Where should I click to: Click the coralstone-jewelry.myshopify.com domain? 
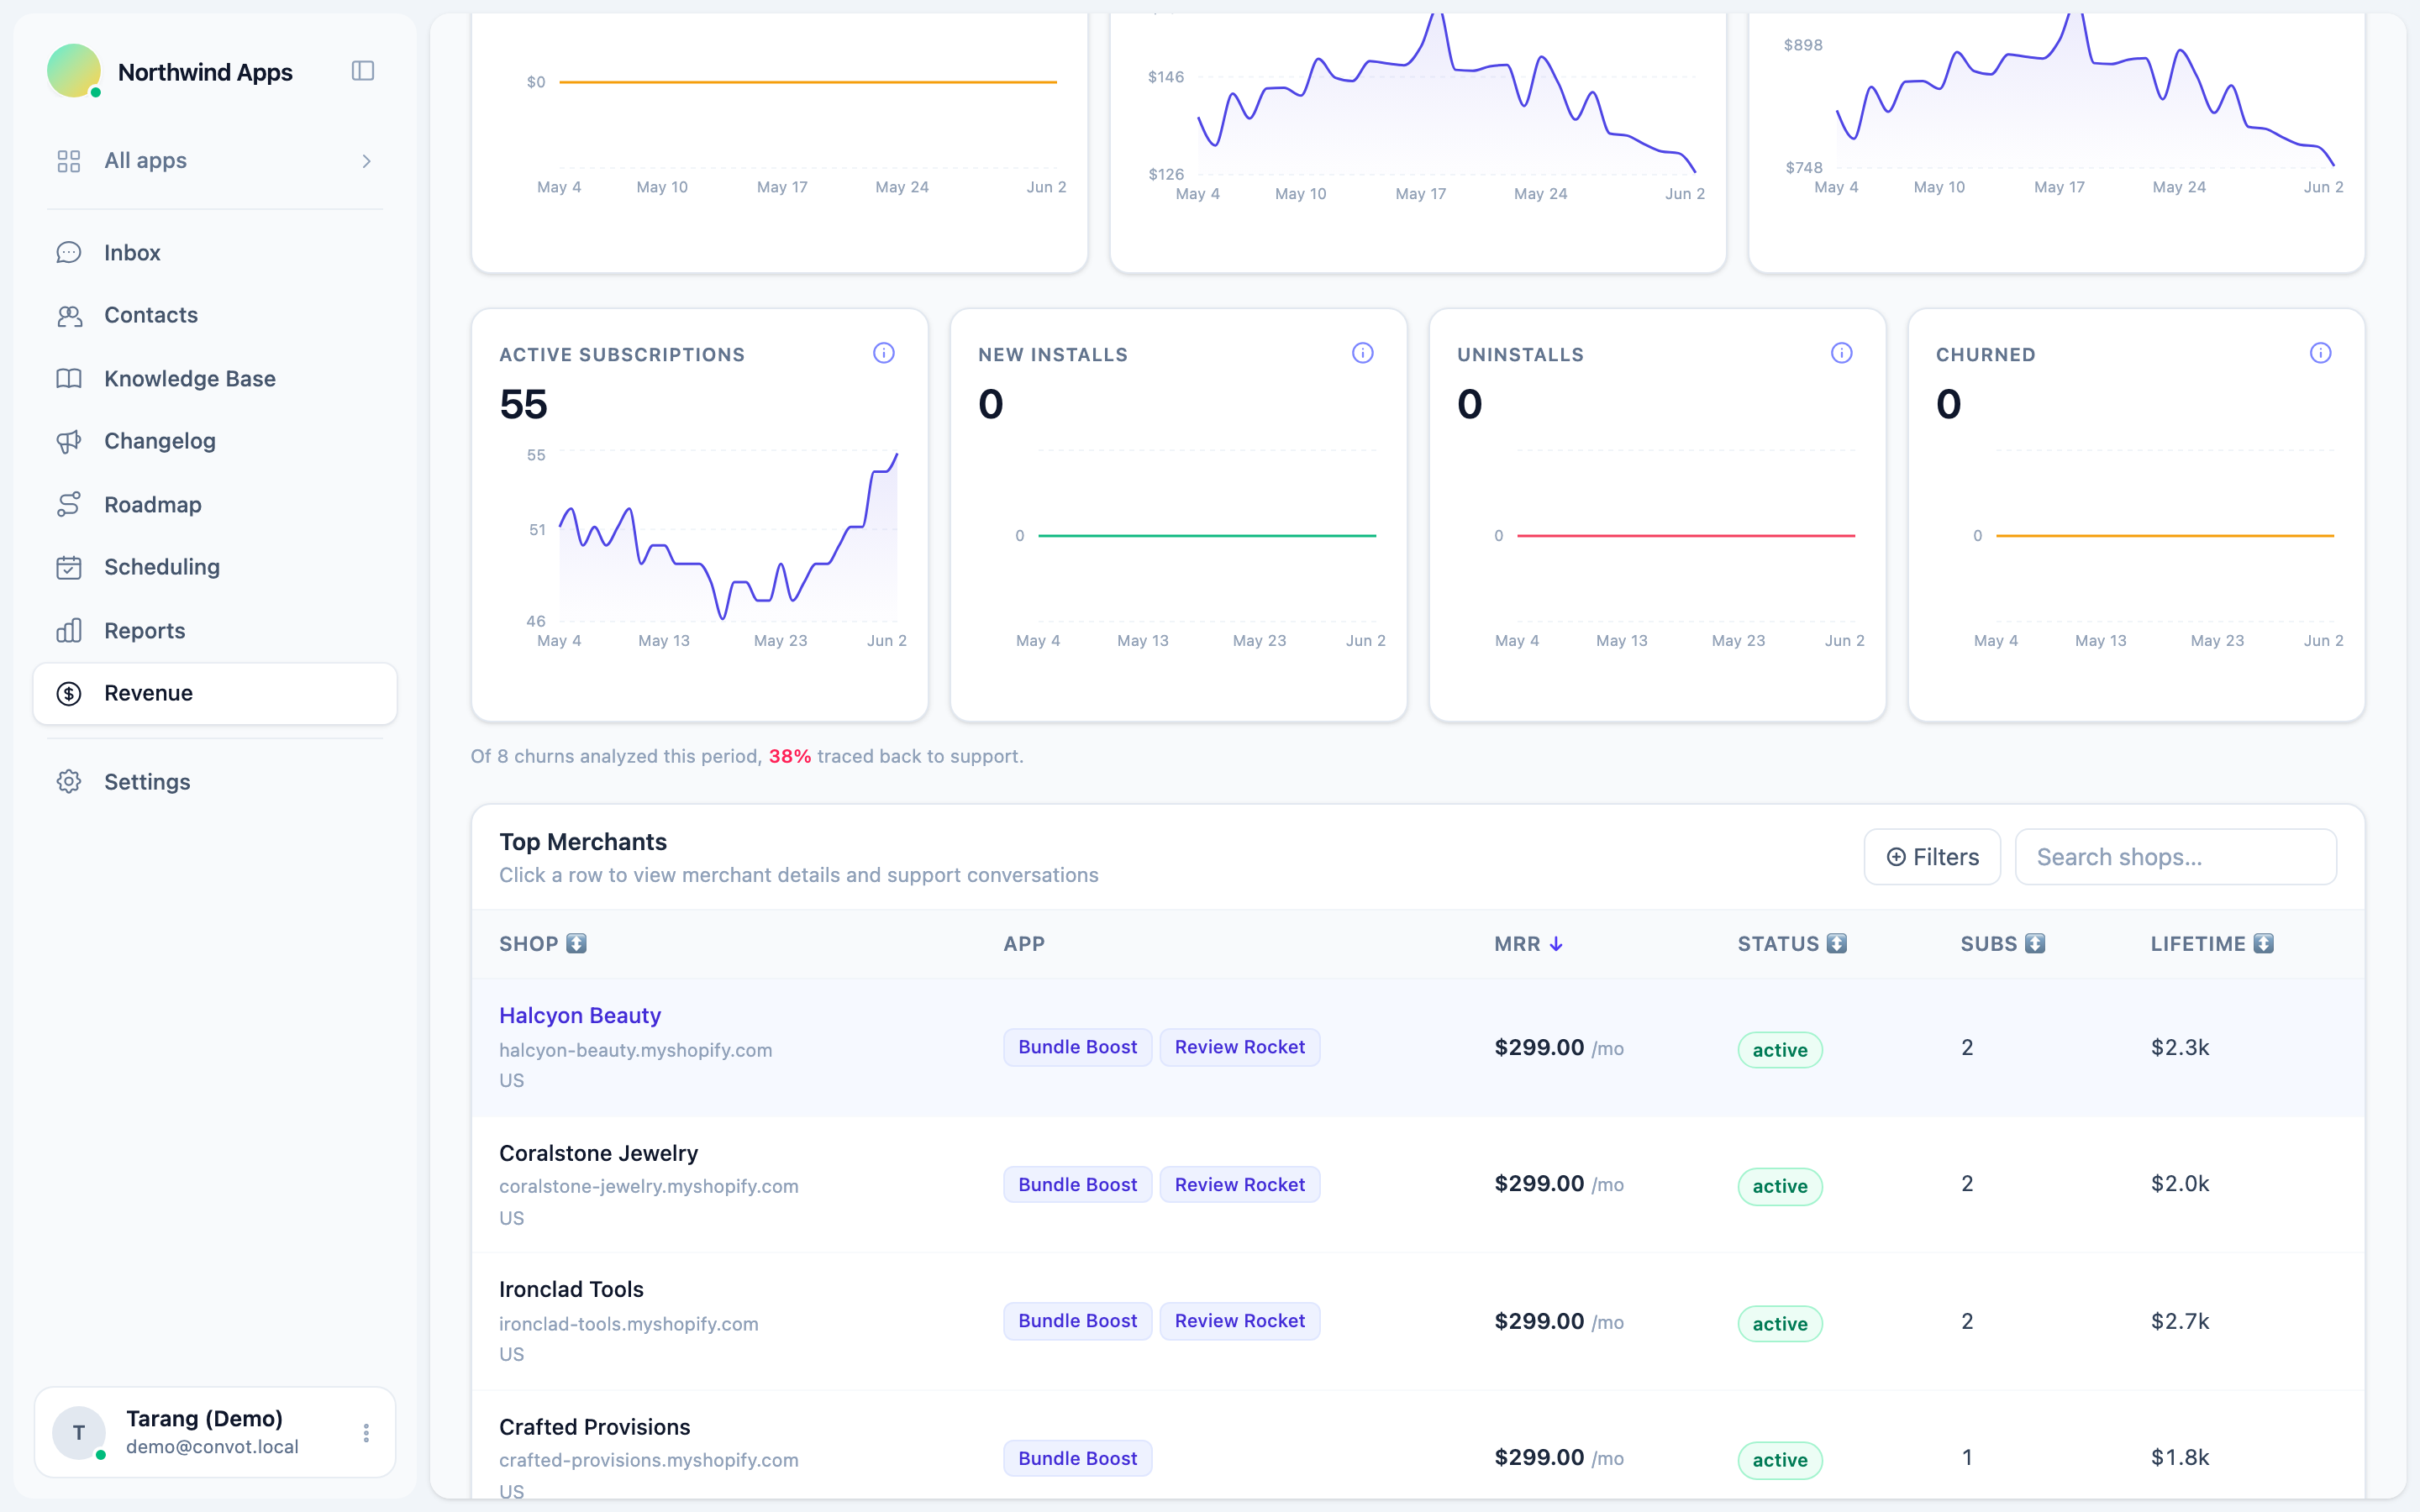pyautogui.click(x=649, y=1187)
